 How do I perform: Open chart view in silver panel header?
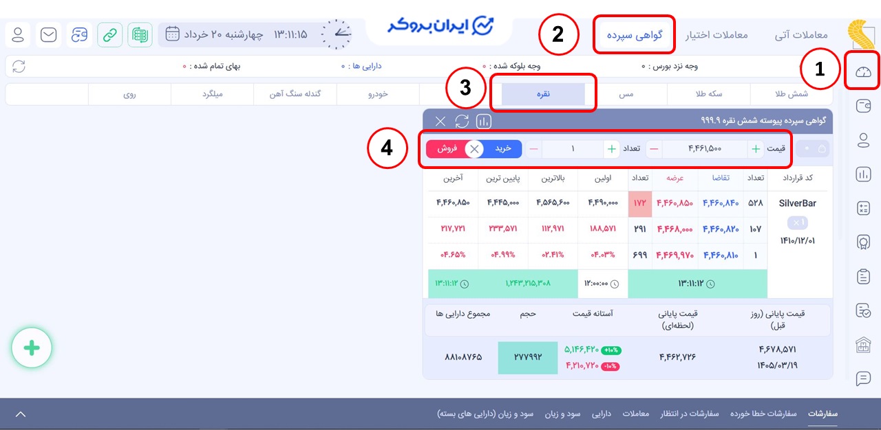click(x=484, y=122)
